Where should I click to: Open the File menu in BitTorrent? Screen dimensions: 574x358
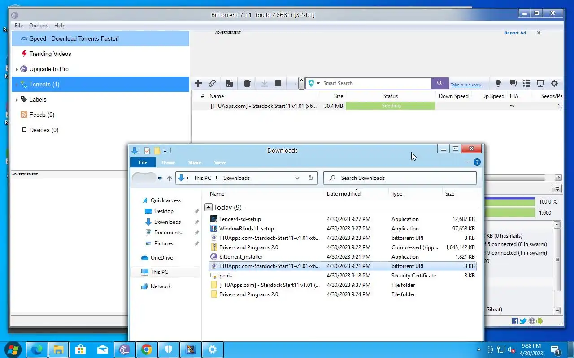pyautogui.click(x=19, y=26)
